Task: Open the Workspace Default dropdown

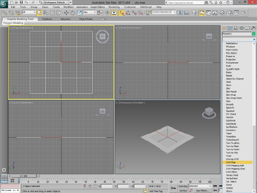Action: click(x=56, y=3)
